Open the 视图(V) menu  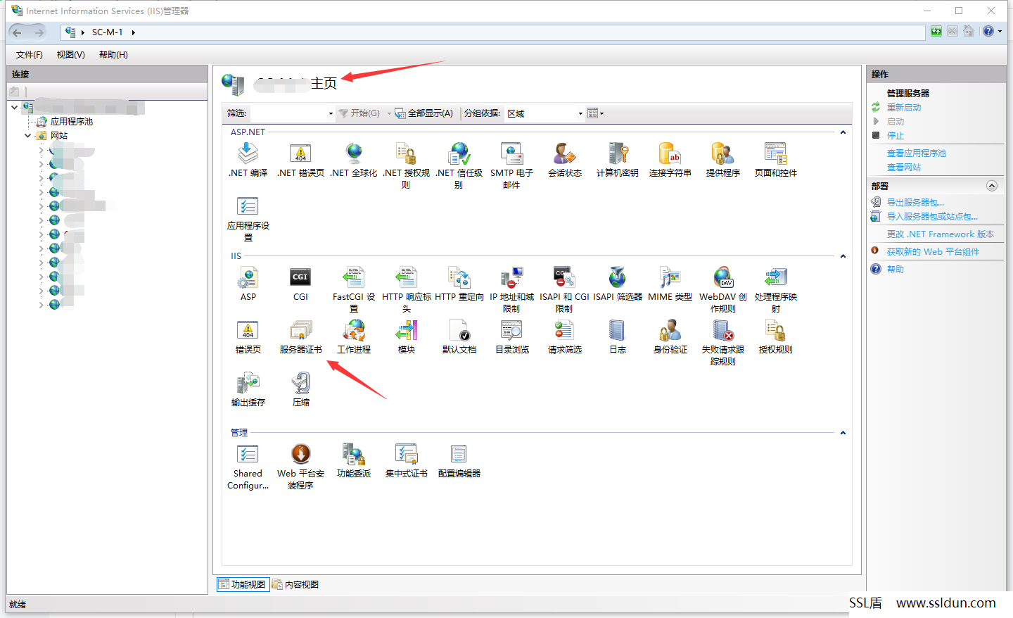(70, 55)
